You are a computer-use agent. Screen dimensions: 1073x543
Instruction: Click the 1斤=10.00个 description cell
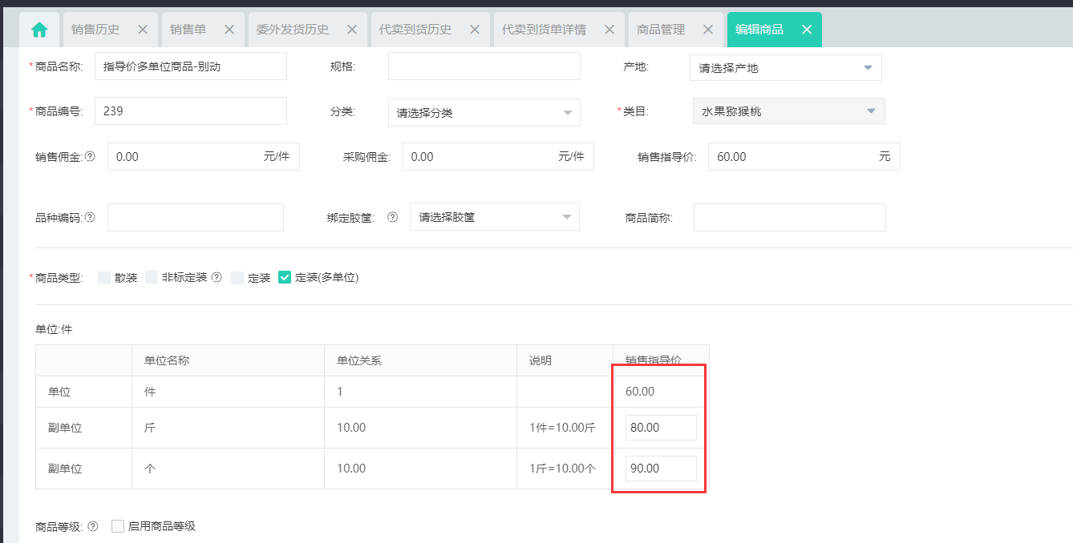point(565,469)
